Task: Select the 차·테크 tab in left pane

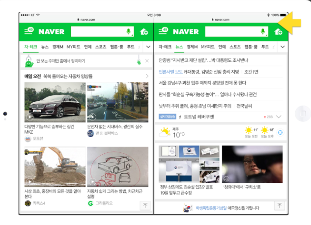Action: click(30, 47)
